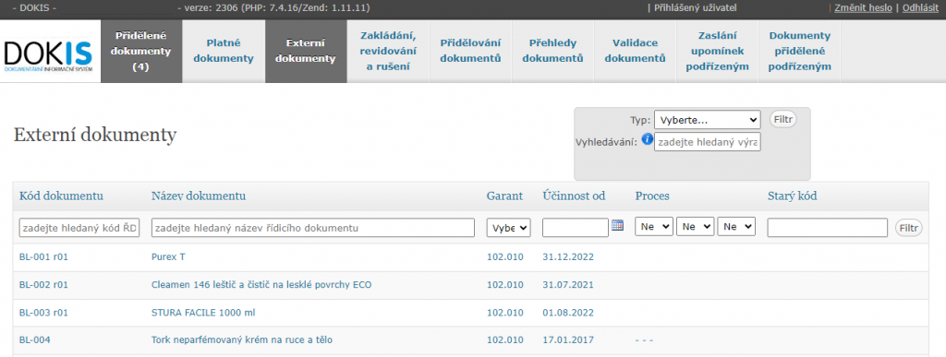The image size is (946, 357).
Task: Click Filtr button beside Typ dropdown
Action: point(782,119)
